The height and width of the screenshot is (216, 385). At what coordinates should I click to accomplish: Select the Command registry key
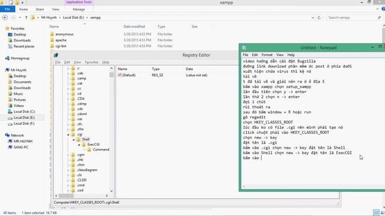(x=101, y=149)
